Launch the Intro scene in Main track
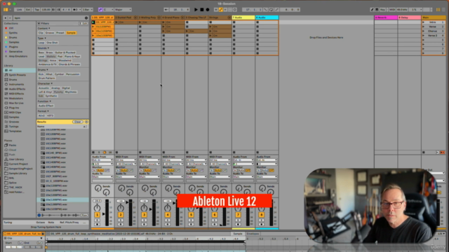 point(424,22)
